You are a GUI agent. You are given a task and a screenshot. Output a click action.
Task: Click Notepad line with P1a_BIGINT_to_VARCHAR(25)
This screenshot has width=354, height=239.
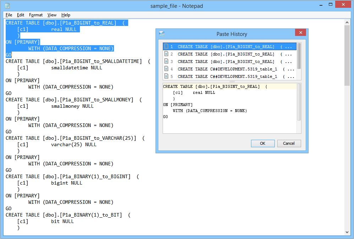tap(75, 138)
